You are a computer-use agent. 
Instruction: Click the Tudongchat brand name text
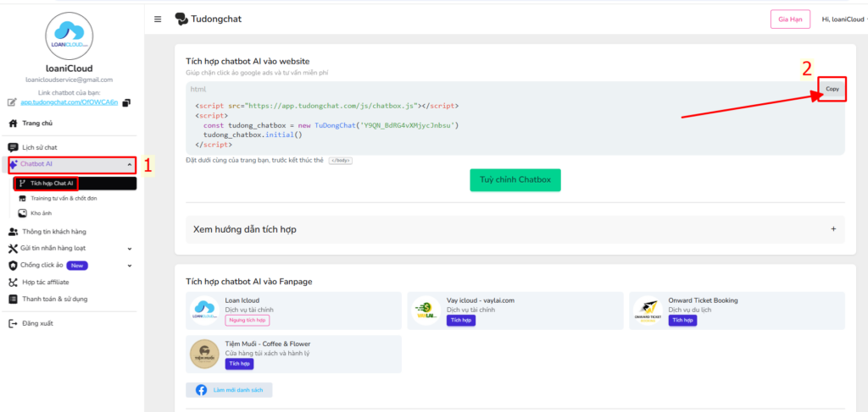coord(216,19)
